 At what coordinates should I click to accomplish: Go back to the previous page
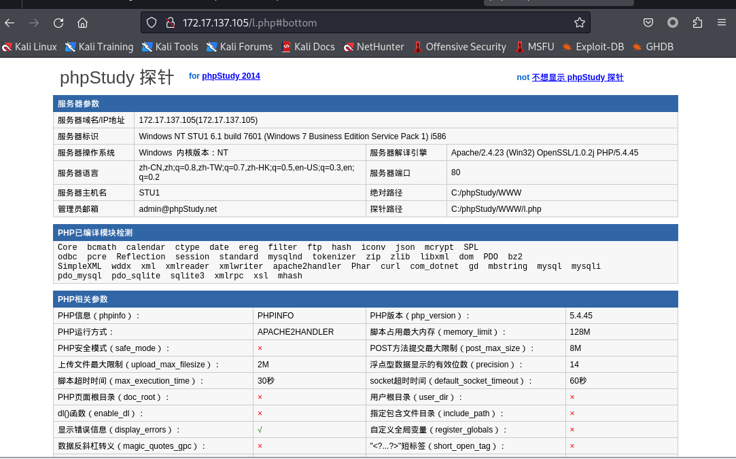10,22
